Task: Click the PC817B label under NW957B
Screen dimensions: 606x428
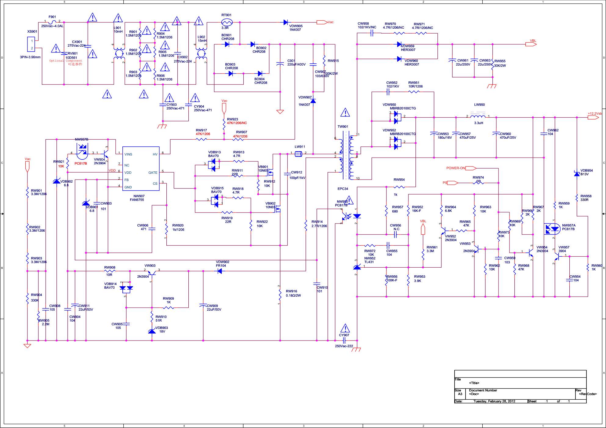Action: click(x=81, y=164)
